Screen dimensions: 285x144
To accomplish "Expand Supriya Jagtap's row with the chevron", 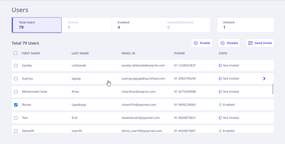I will [x=264, y=79].
